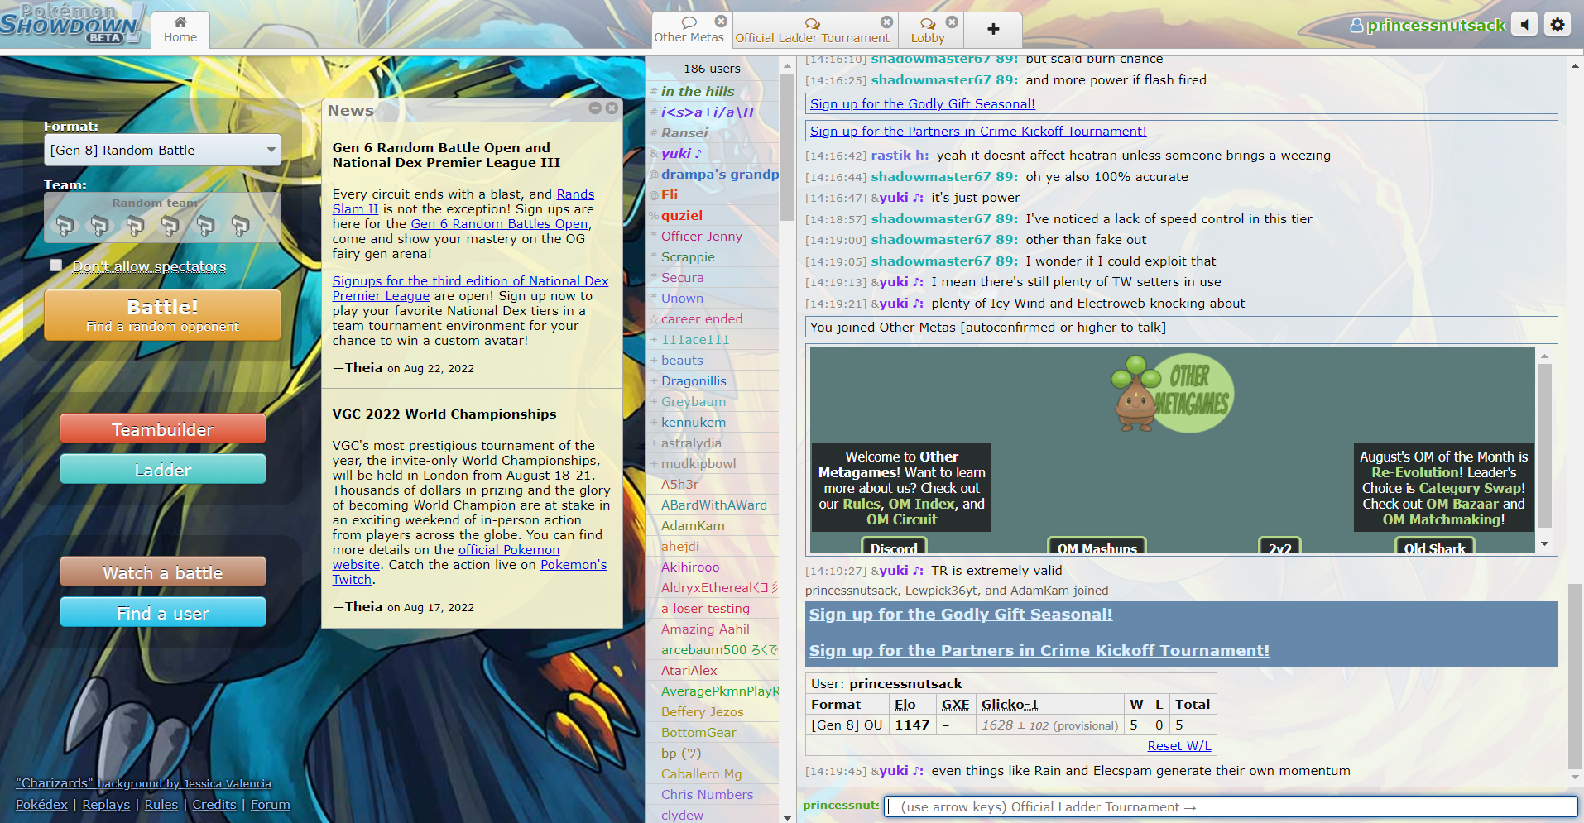Close the Lobby tab
This screenshot has width=1584, height=823.
[952, 22]
